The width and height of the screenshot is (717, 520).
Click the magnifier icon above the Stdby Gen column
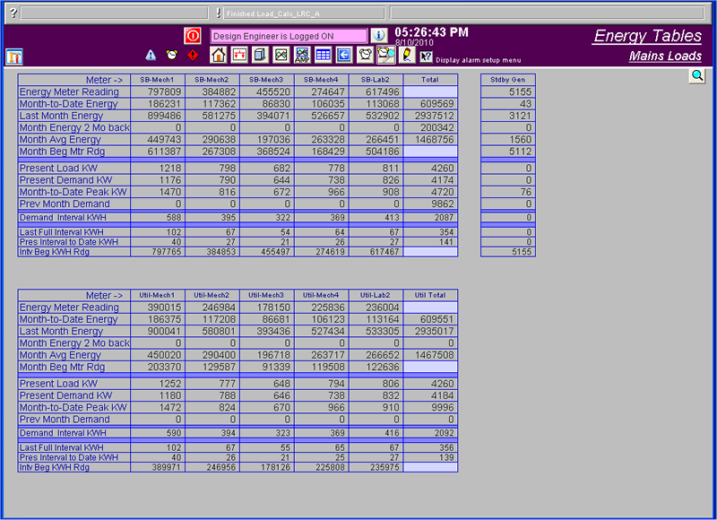click(697, 75)
